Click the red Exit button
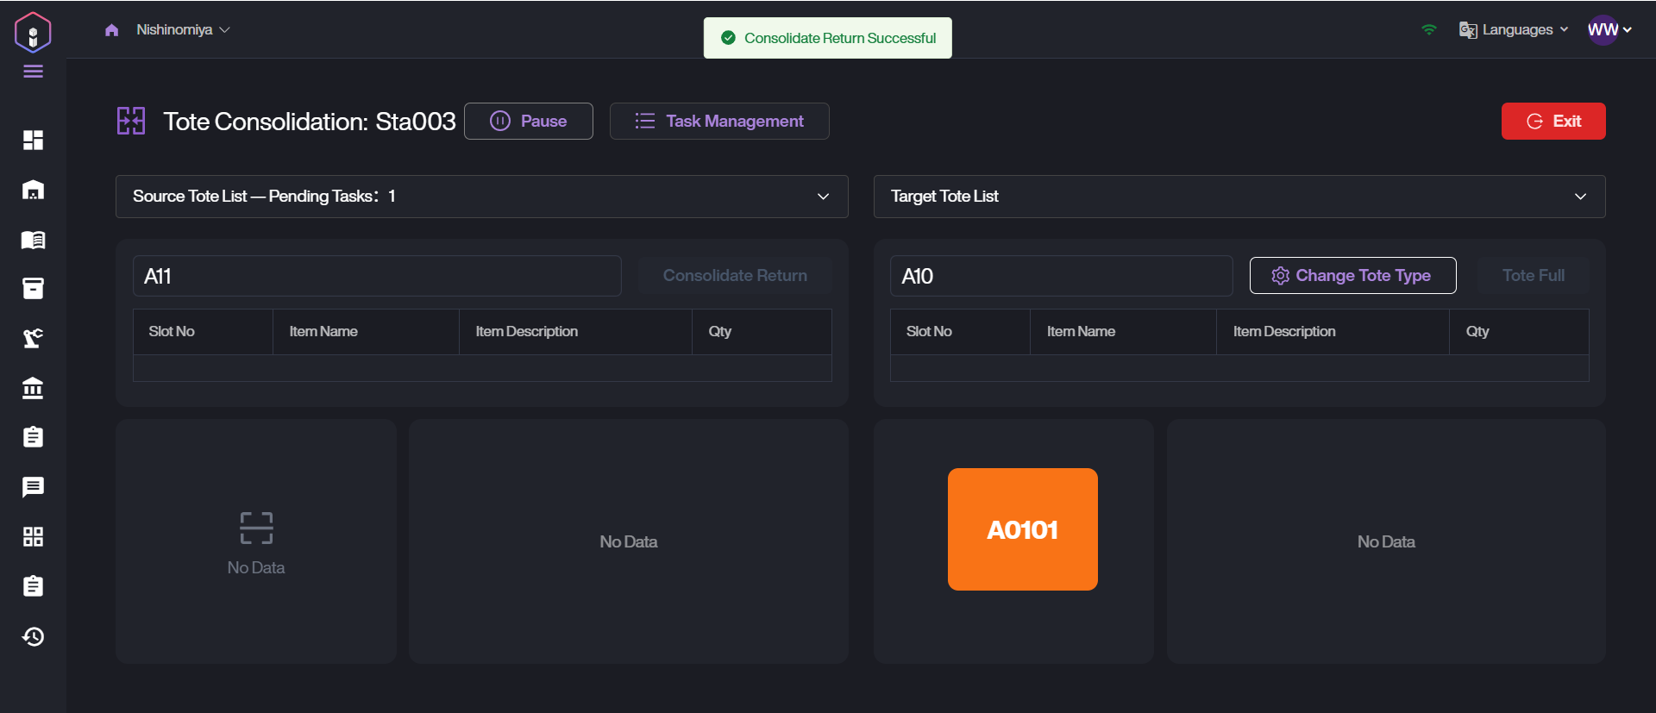1656x713 pixels. [x=1552, y=122]
